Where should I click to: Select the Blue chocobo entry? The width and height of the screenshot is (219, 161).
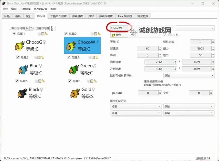pos(30,69)
